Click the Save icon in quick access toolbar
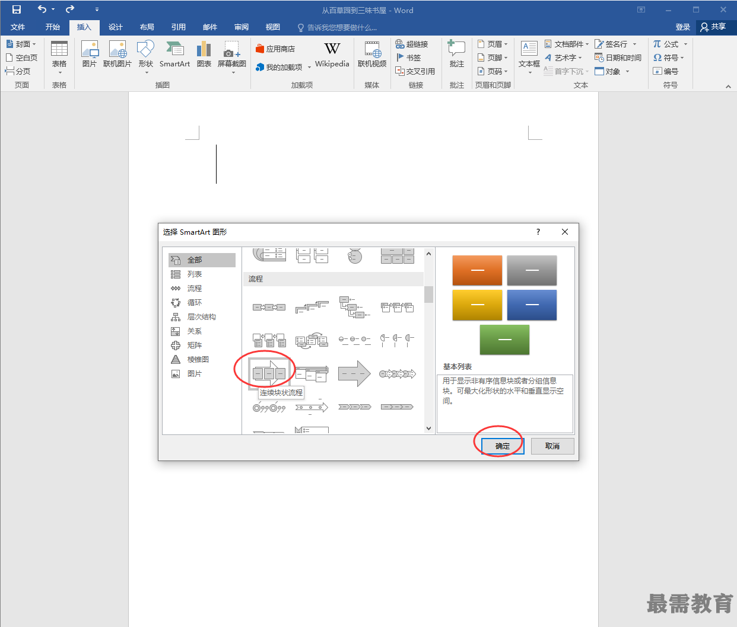Viewport: 737px width, 627px height. point(17,9)
